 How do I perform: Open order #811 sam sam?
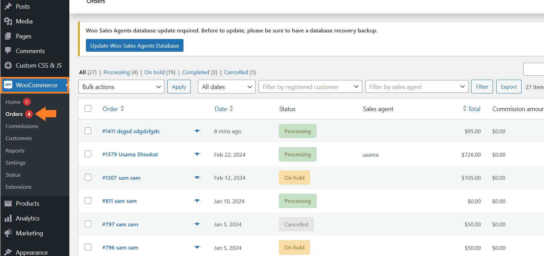119,201
